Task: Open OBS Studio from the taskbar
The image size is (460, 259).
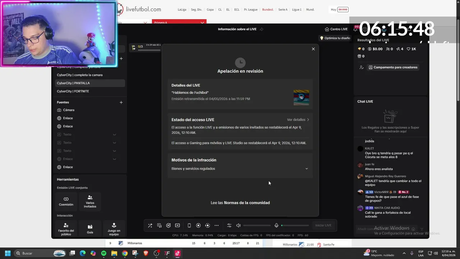Action: click(156, 254)
